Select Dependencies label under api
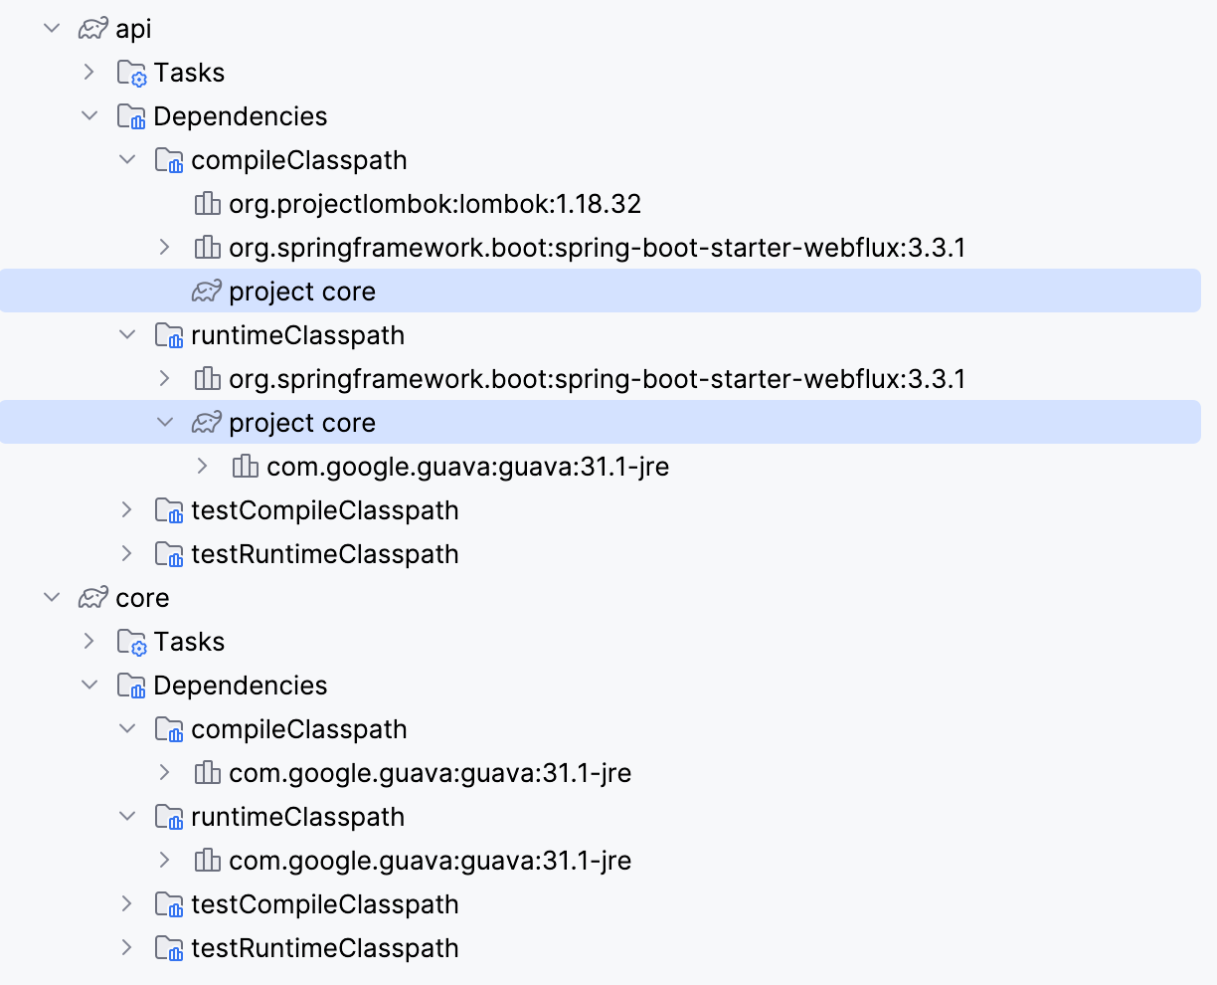This screenshot has height=985, width=1217. (x=240, y=116)
